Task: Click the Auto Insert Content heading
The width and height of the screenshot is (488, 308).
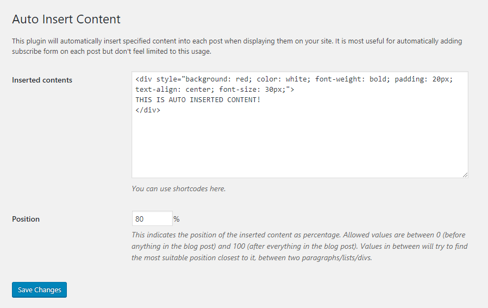Action: tap(66, 20)
